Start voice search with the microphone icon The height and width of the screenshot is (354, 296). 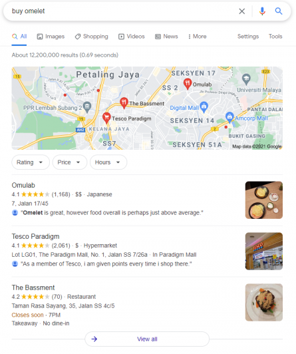point(262,11)
